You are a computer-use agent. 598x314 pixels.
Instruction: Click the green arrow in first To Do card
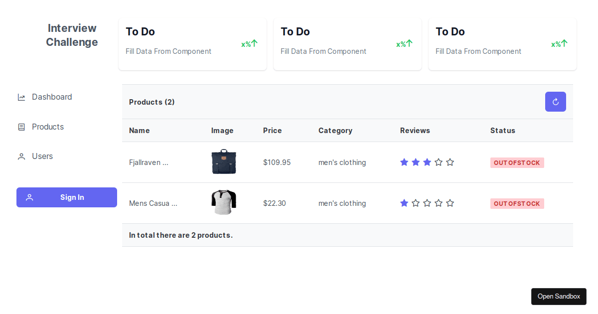254,43
